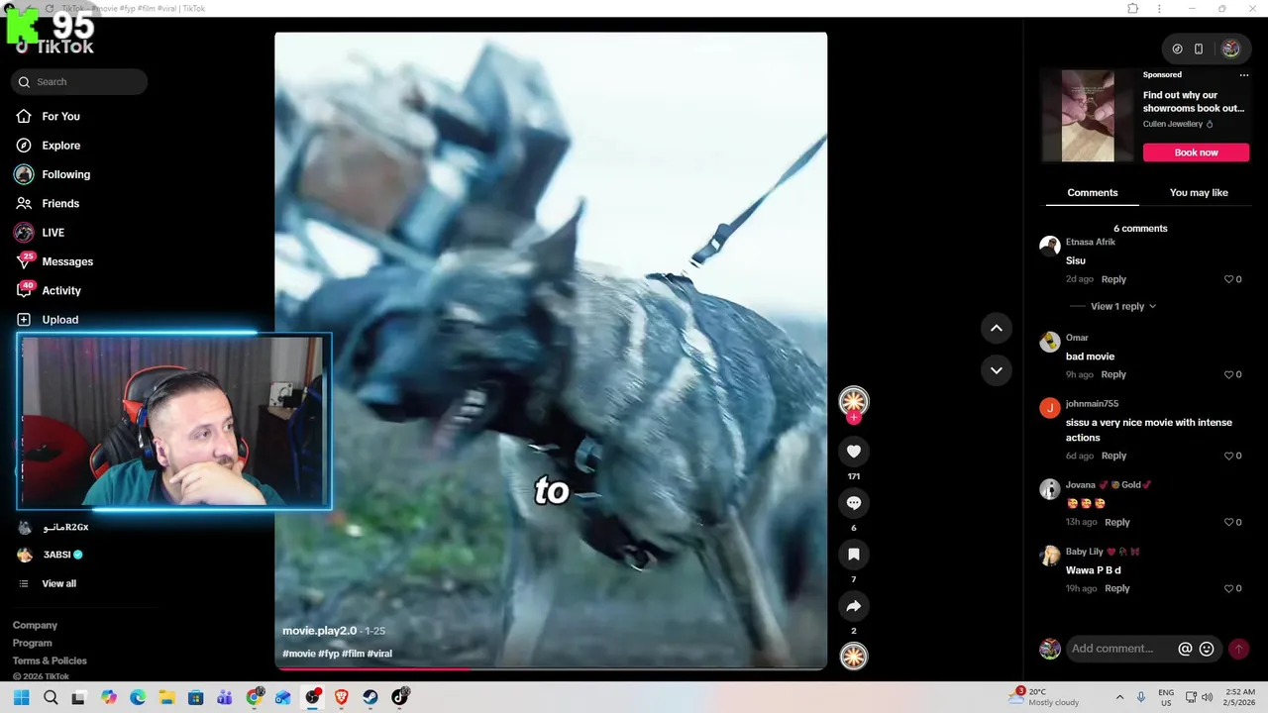The height and width of the screenshot is (713, 1268).
Task: Switch to the You may like tab
Action: (1199, 192)
